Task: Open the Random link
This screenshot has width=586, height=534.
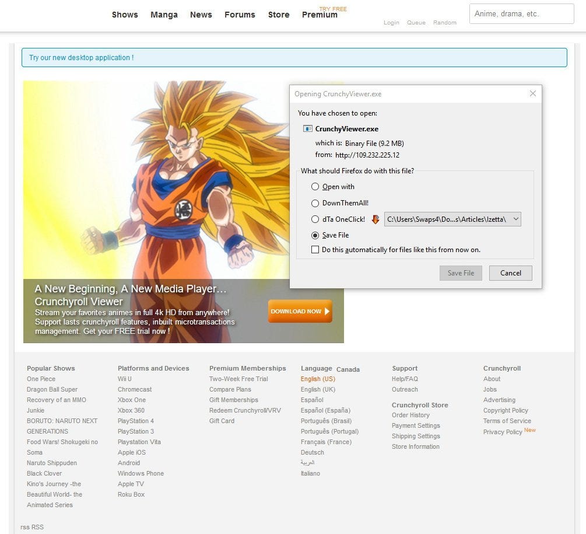Action: (444, 22)
